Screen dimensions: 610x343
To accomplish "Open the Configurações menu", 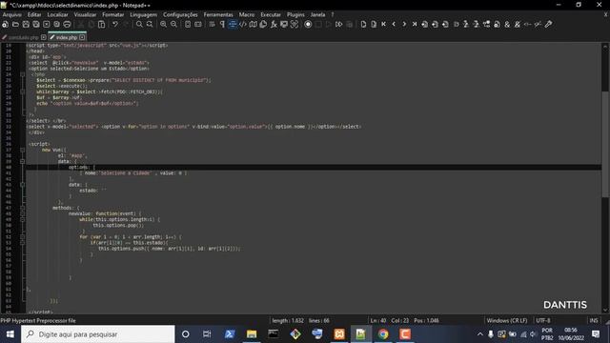I will (180, 14).
